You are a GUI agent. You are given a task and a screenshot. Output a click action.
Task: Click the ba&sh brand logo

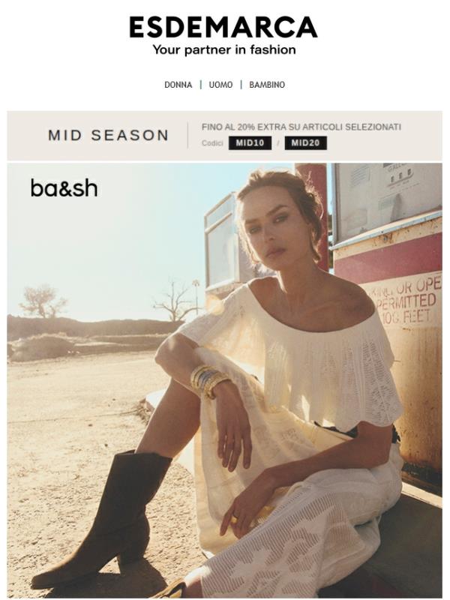[x=64, y=188]
